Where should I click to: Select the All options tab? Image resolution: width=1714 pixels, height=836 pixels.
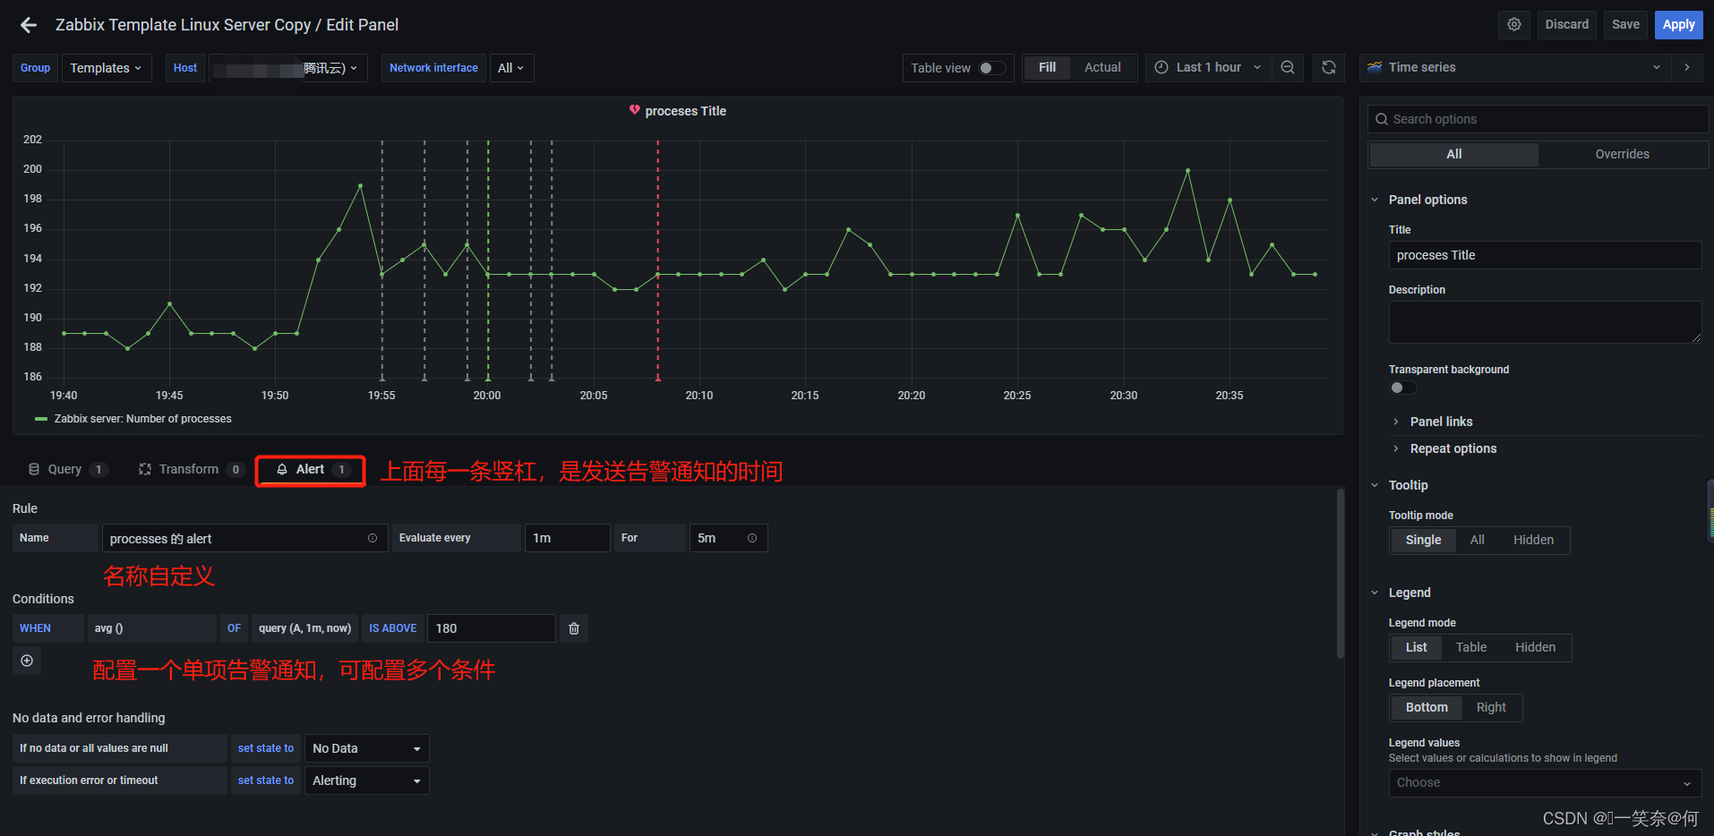[x=1454, y=155]
